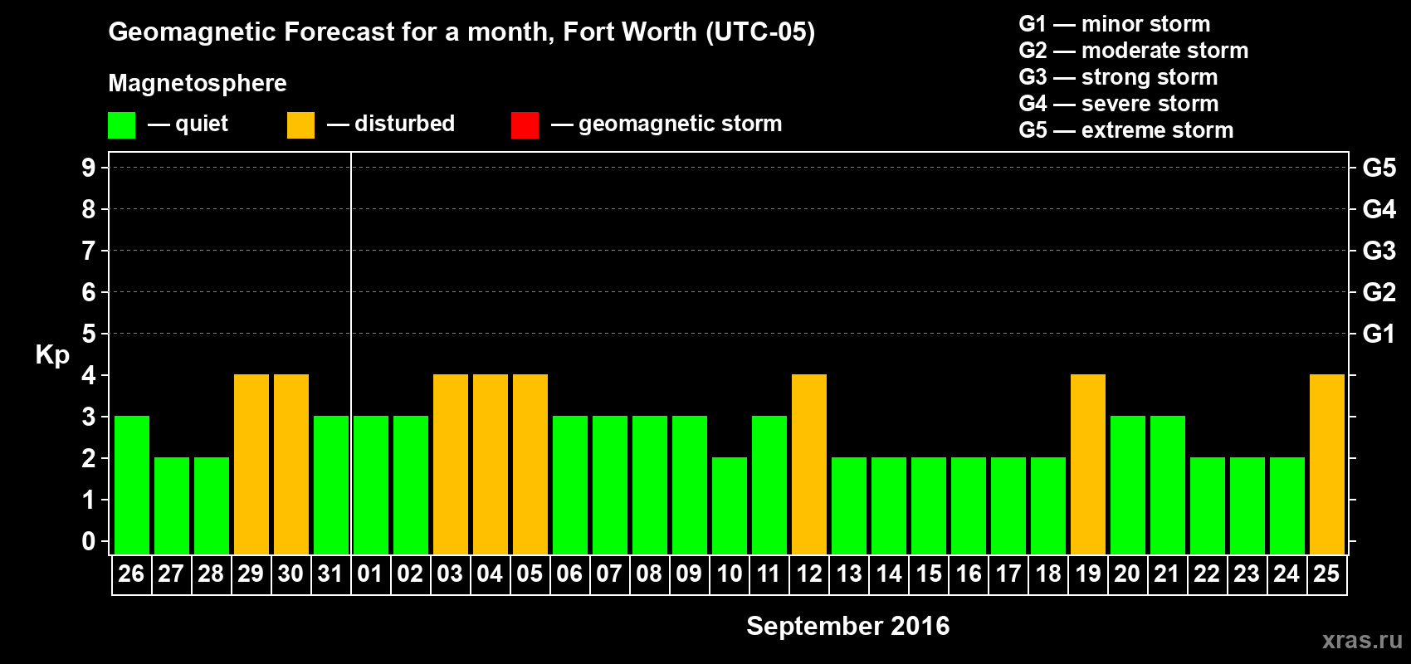Click the date cell labeled 07

click(x=609, y=574)
